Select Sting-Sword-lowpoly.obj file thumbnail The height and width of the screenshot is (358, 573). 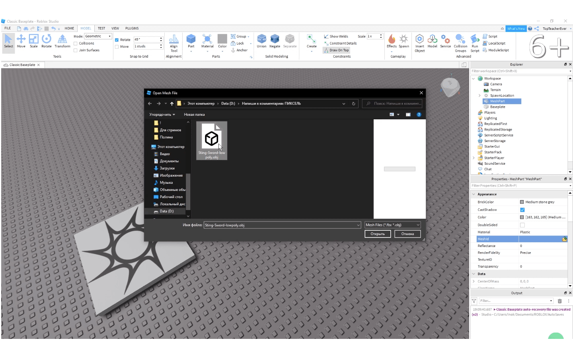pos(212,141)
